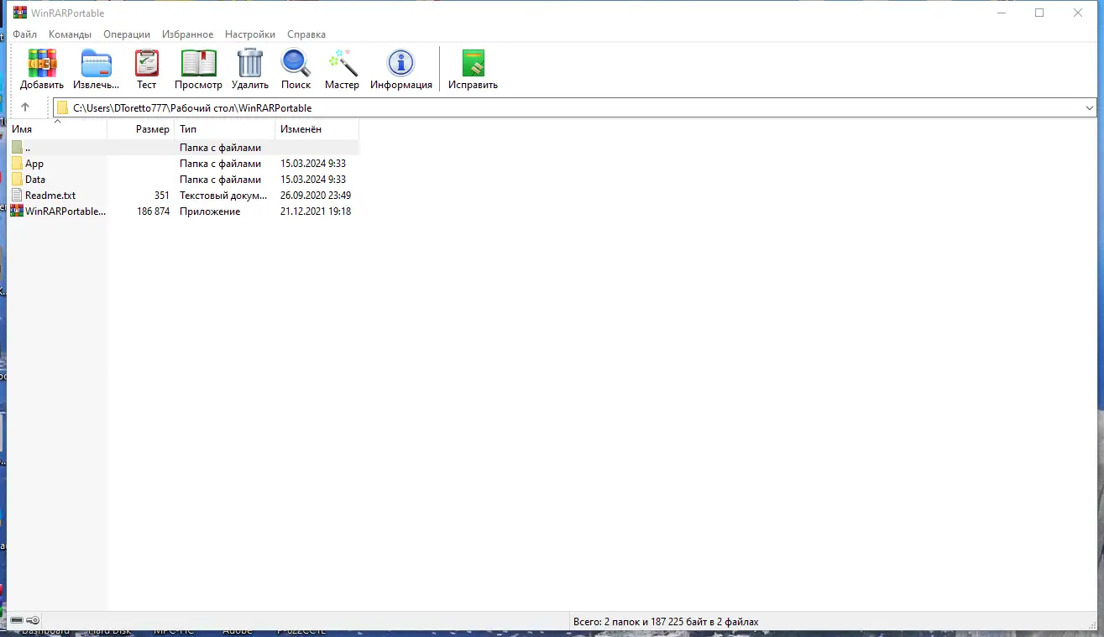
Task: Maximize the WinRARPortable window
Action: (1039, 13)
